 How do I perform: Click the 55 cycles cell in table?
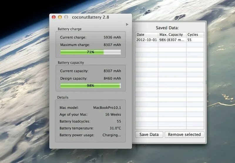(189, 40)
